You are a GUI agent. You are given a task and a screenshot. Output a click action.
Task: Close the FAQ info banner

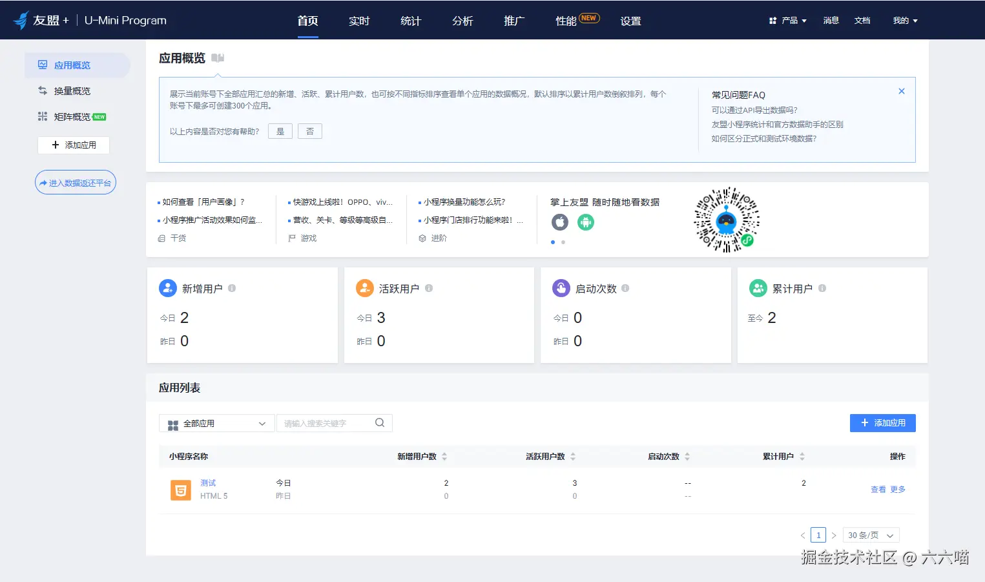pyautogui.click(x=902, y=91)
